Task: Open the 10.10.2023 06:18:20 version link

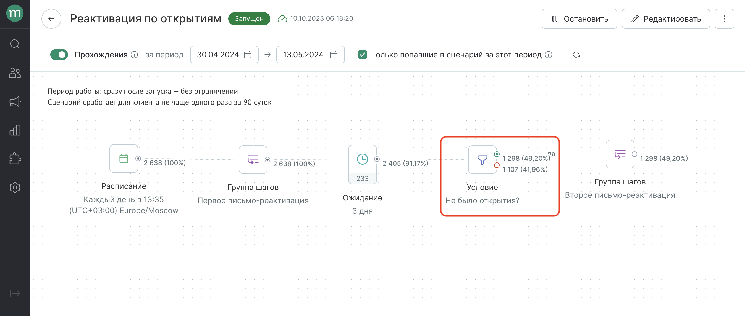Action: [321, 18]
